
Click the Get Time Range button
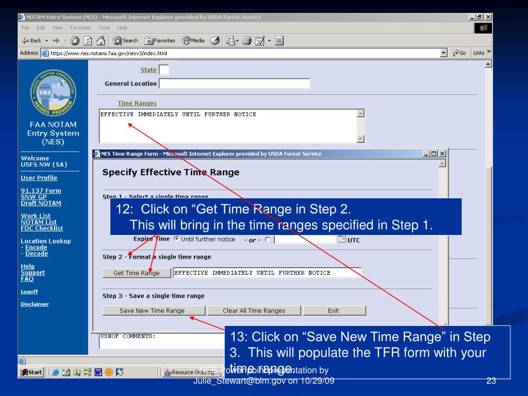136,273
